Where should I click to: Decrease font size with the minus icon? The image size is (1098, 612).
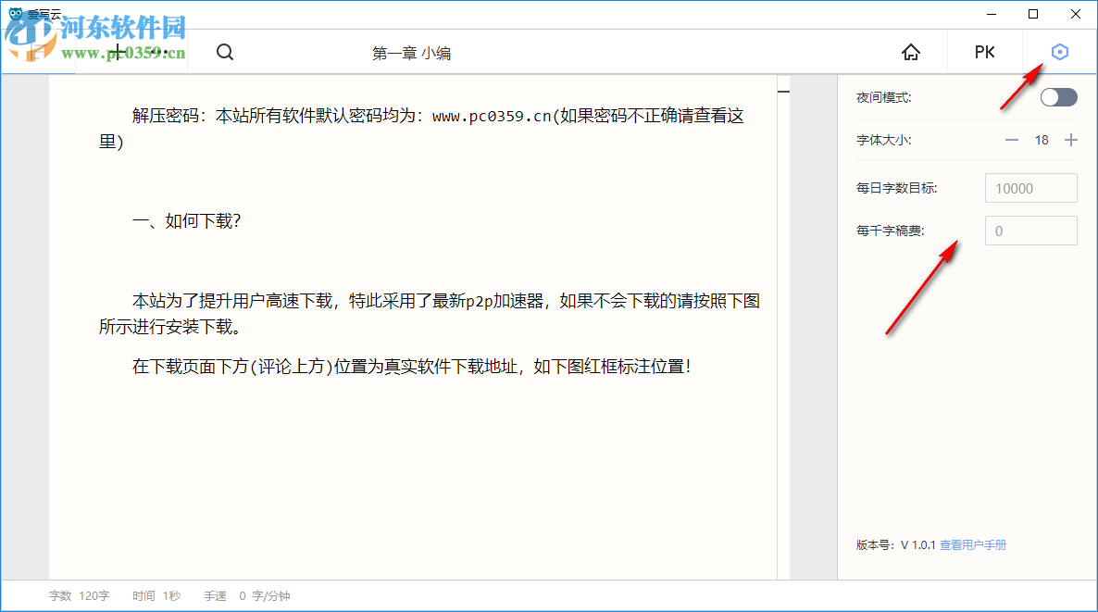[1012, 140]
